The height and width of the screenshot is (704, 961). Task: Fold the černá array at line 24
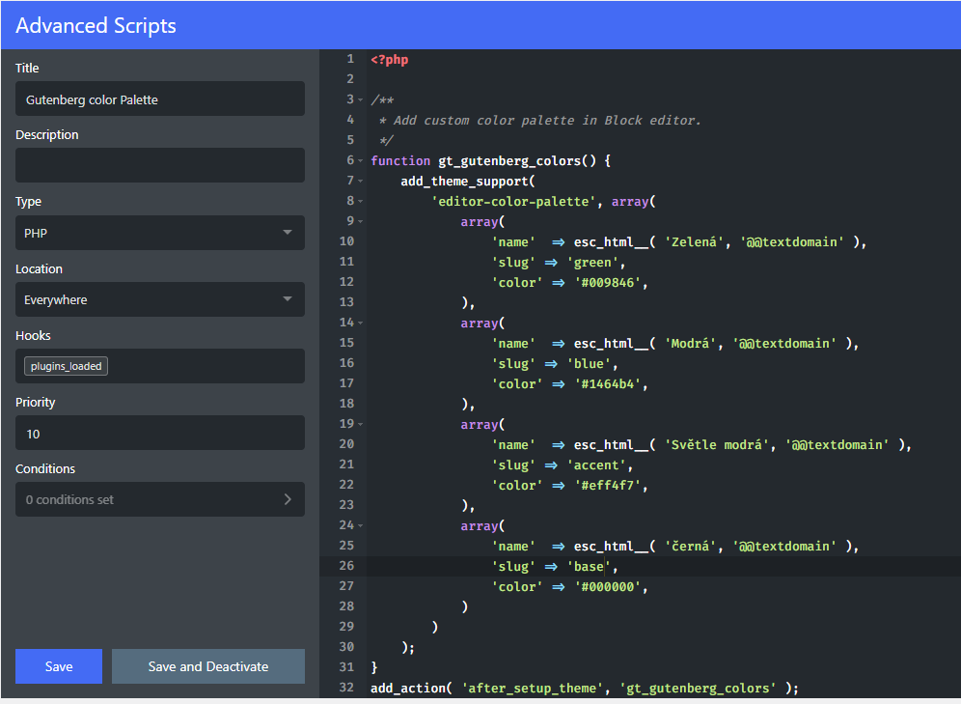361,525
